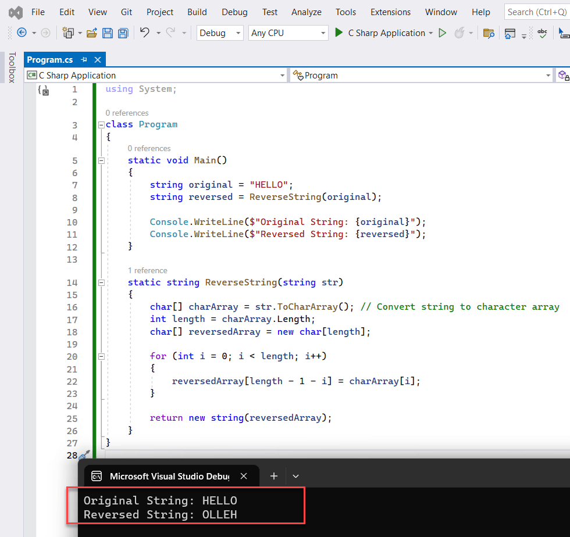Start debugging with the green play icon
This screenshot has height=537, width=570.
click(x=337, y=33)
